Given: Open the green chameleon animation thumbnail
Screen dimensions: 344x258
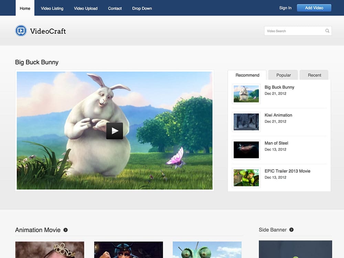Looking at the screenshot, I should click(207, 250).
